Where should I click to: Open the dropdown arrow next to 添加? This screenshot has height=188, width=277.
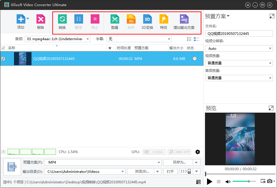[x=28, y=18]
